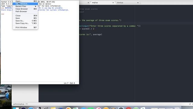Choose Save Copy As... menu entry
Viewport: 193px width, 109px height.
coord(25,23)
